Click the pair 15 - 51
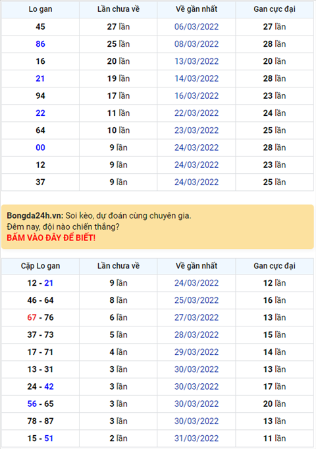Screen dimensions: 316x449 [x=40, y=438]
